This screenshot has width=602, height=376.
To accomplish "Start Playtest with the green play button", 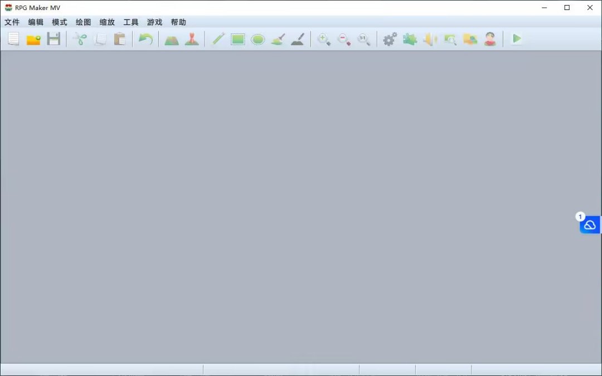I will click(x=517, y=39).
